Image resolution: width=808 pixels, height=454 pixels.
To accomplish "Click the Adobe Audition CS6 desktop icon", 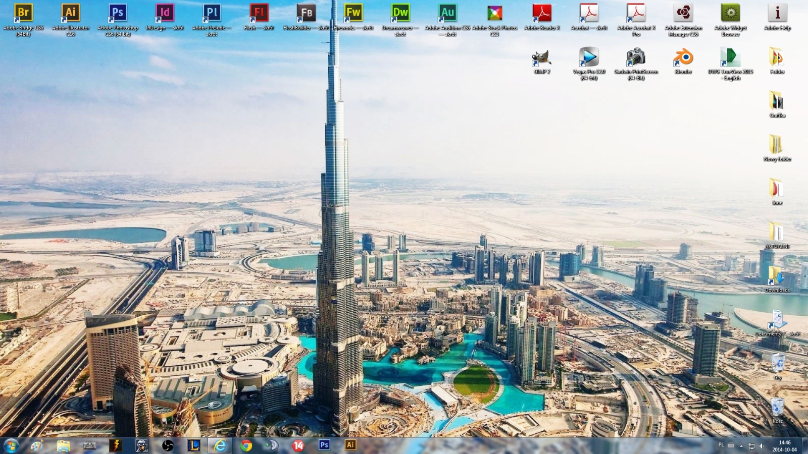I will point(447,20).
